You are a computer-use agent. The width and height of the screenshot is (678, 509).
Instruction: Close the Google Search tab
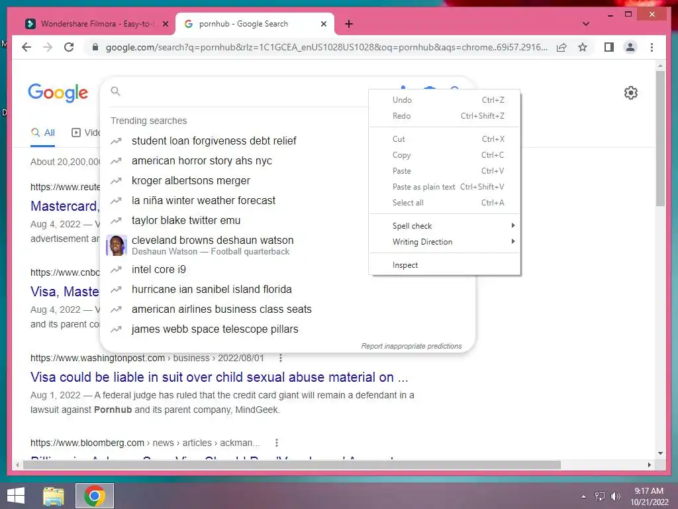pyautogui.click(x=323, y=24)
